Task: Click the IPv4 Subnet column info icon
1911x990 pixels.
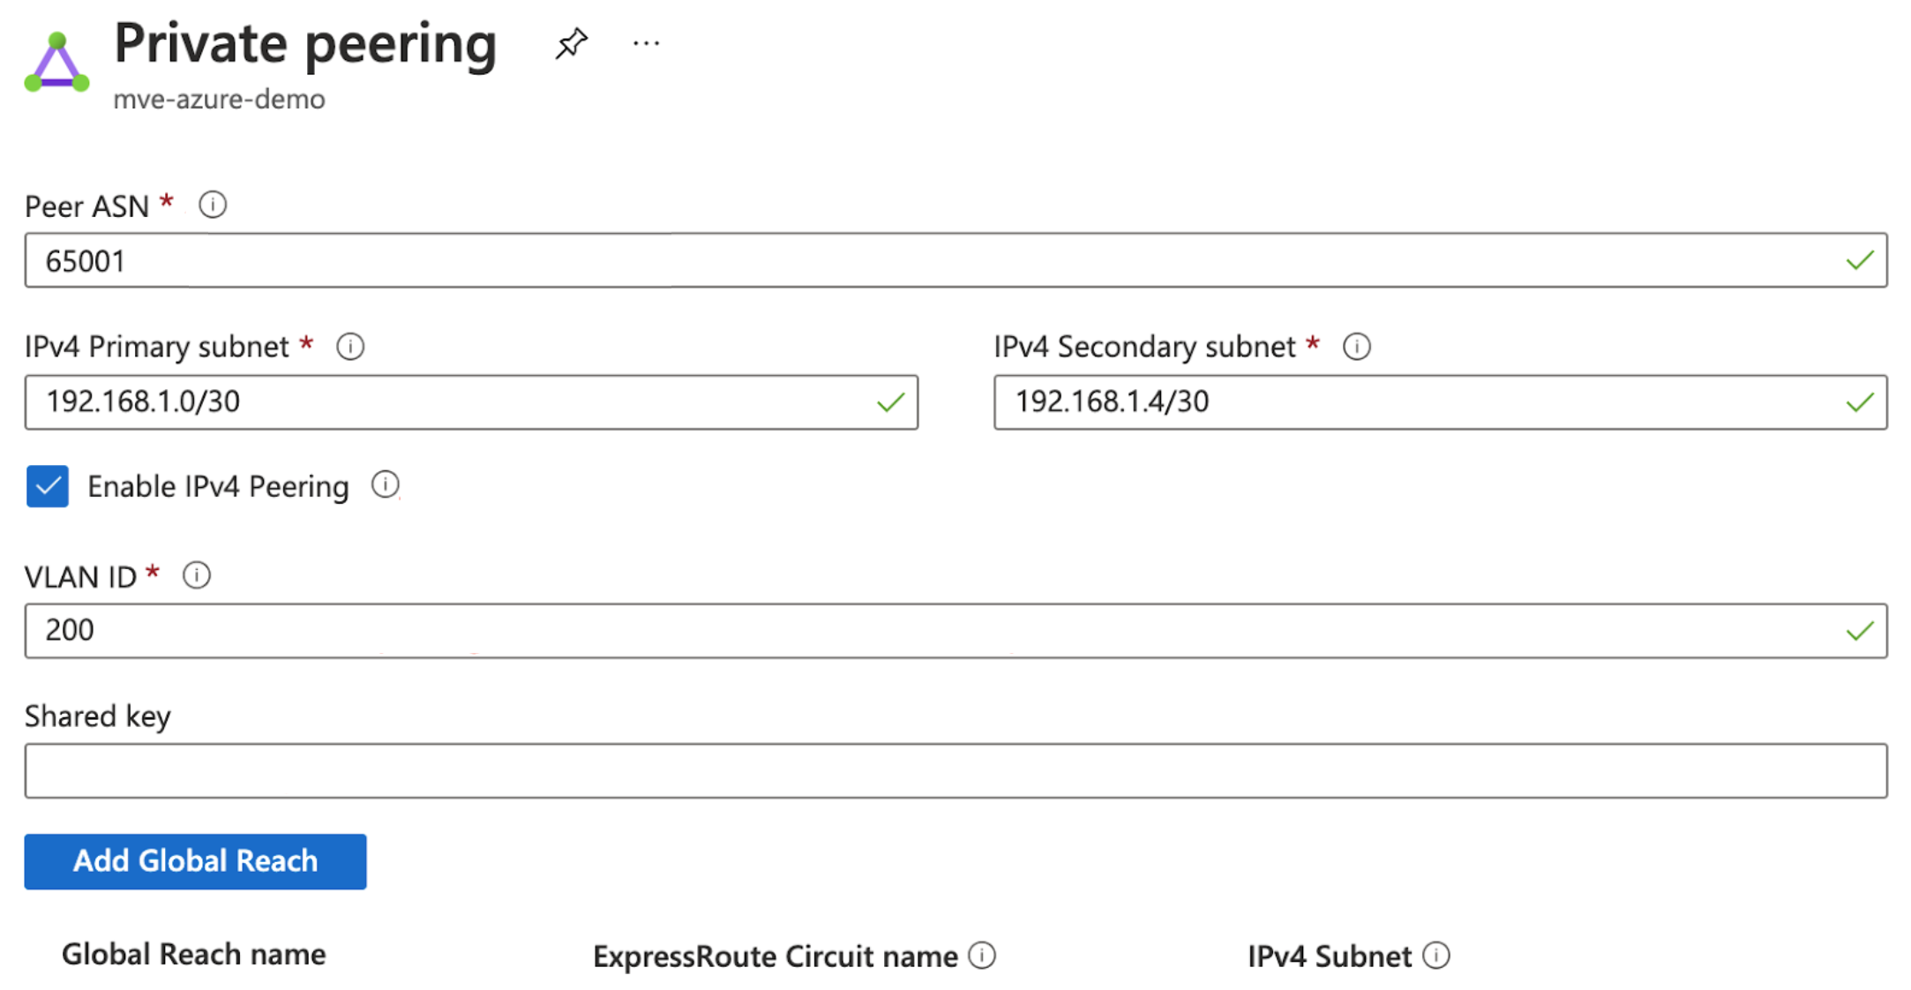Action: click(x=1437, y=955)
